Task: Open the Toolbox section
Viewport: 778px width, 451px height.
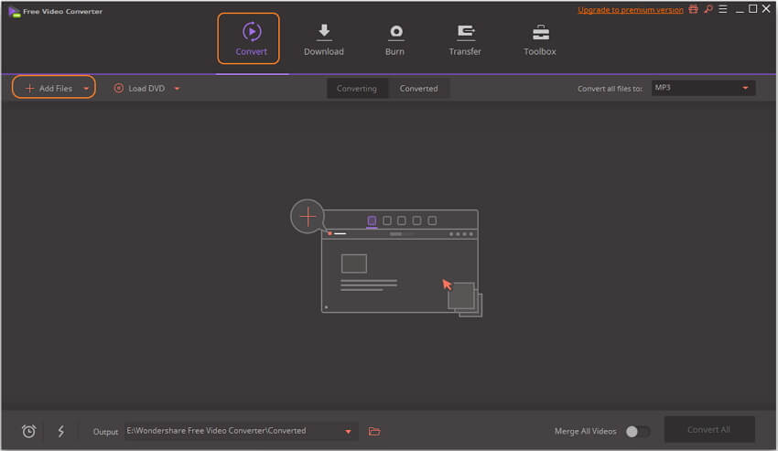Action: 540,39
